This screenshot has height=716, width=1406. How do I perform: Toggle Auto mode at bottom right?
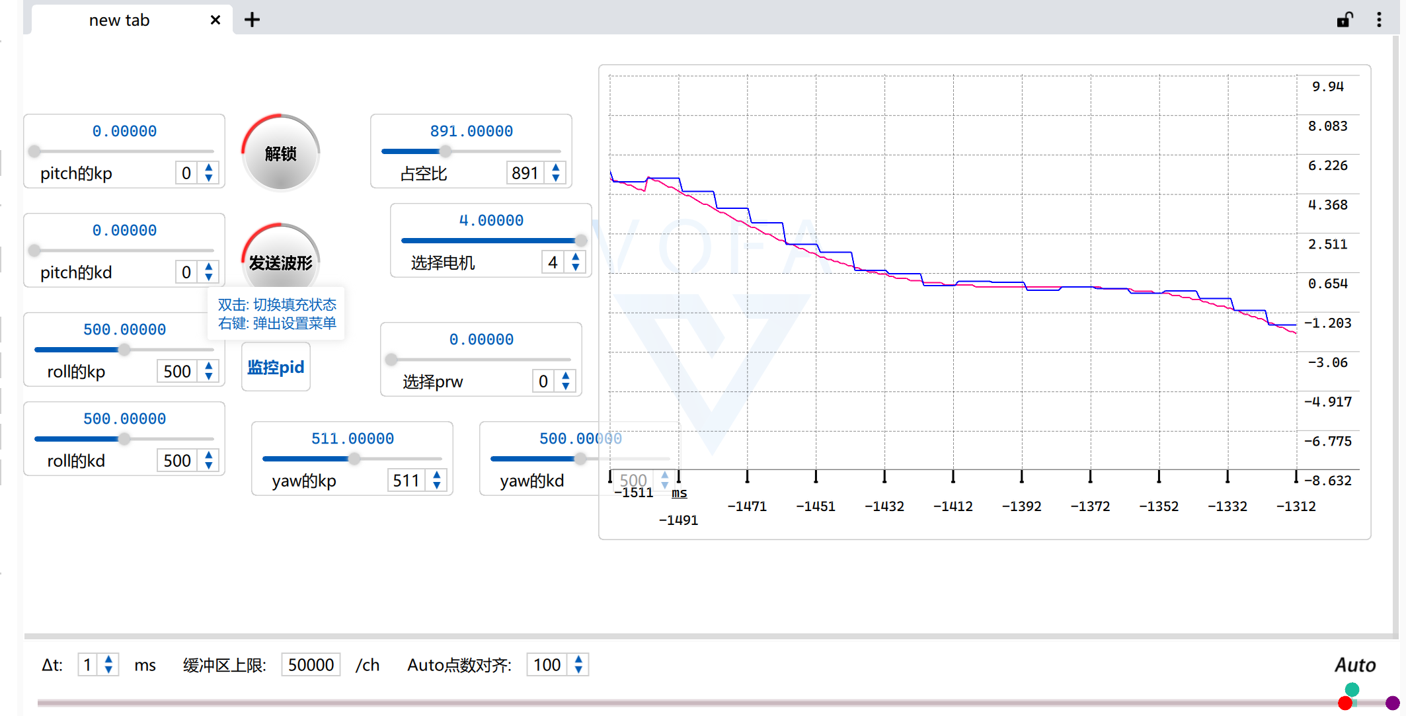pos(1354,664)
